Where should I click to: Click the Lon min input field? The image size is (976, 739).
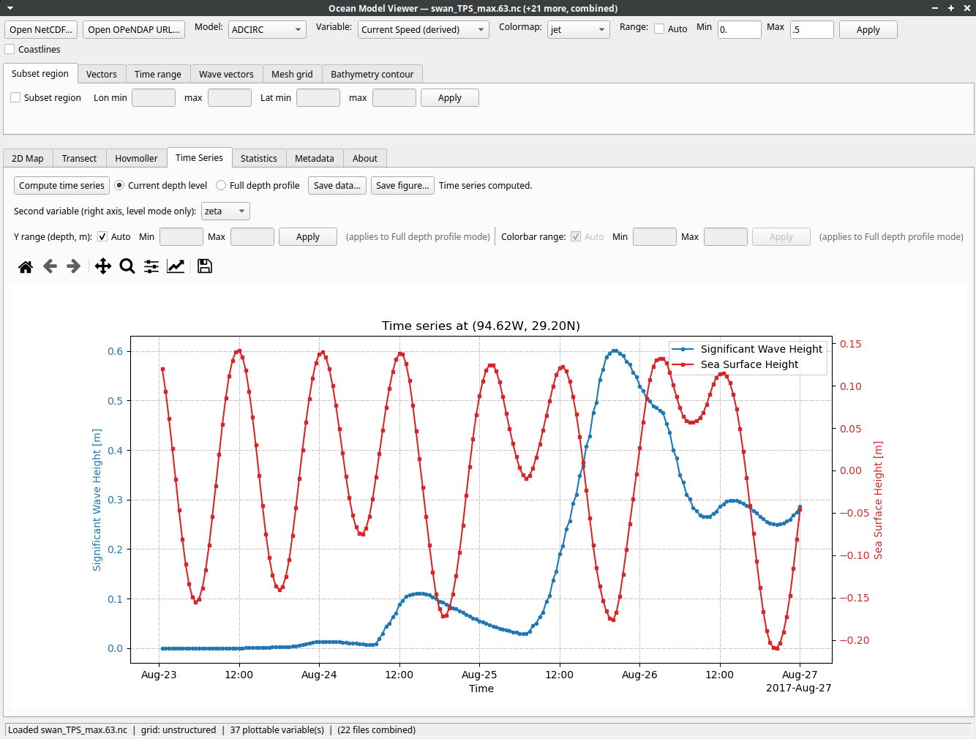point(154,97)
